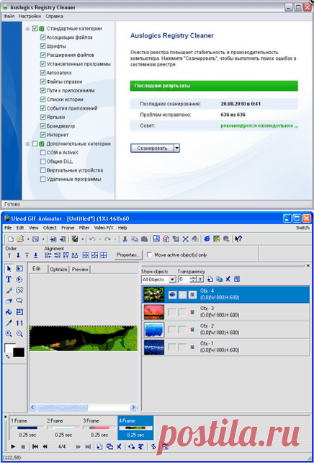Click the black background color swatch

tap(19, 352)
